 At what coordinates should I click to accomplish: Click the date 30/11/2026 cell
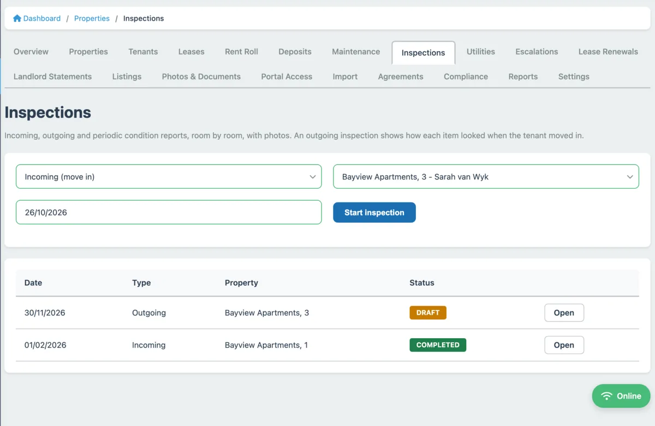coord(45,313)
